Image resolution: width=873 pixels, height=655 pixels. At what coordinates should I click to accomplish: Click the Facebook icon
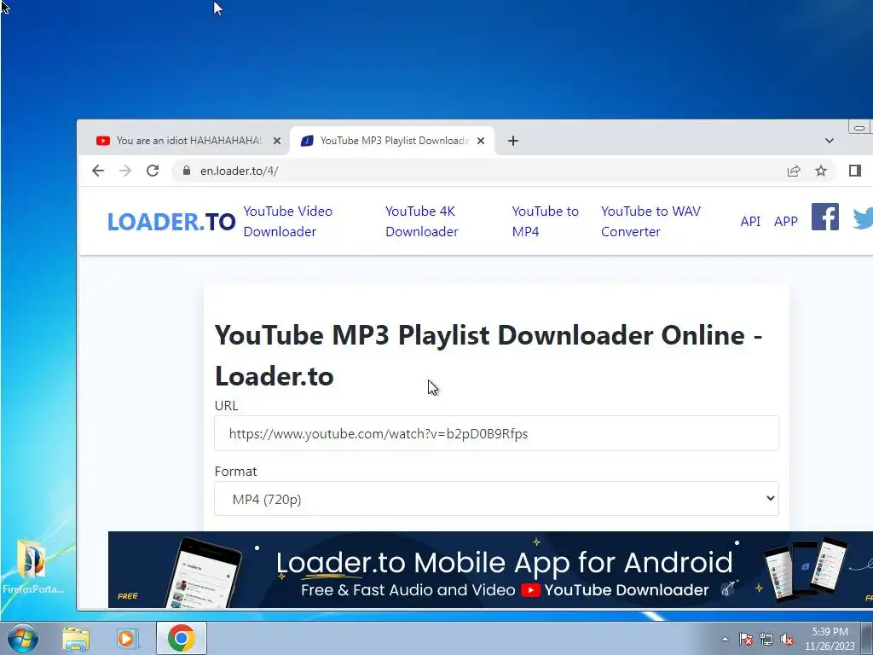[x=824, y=217]
